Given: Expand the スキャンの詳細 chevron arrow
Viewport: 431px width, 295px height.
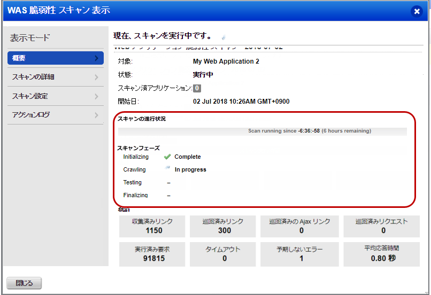Looking at the screenshot, I should click(96, 77).
